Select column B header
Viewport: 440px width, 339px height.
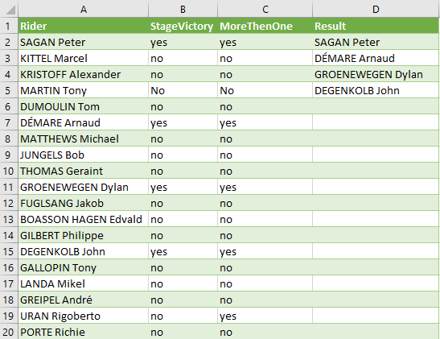[x=183, y=10]
